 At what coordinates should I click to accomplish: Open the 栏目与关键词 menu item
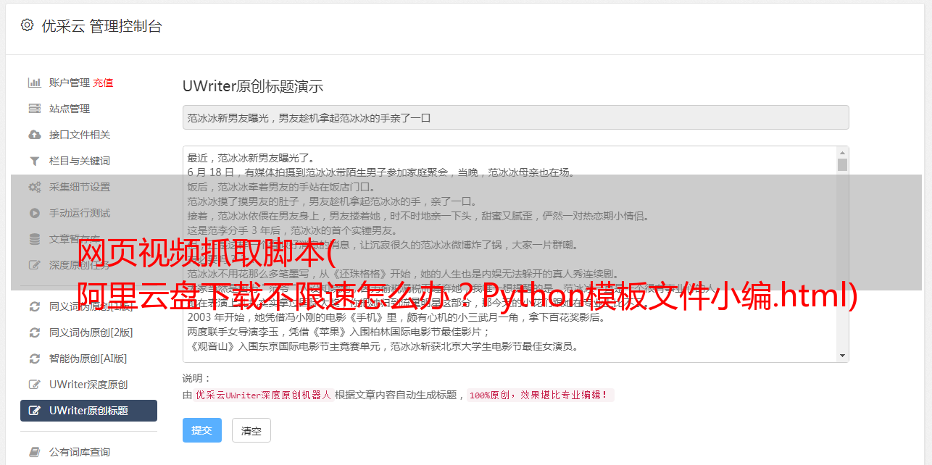tap(80, 161)
